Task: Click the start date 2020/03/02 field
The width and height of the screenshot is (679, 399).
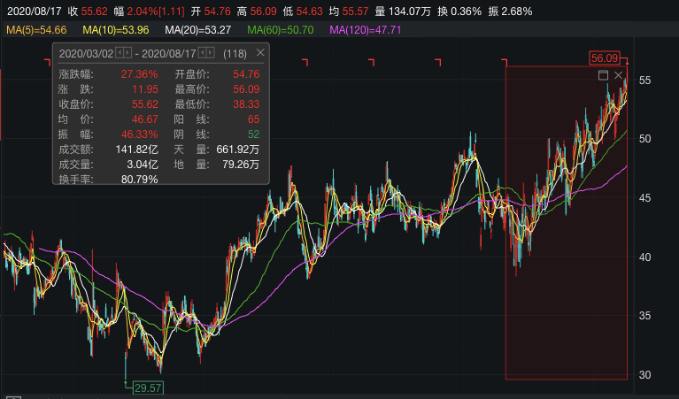Action: point(85,53)
